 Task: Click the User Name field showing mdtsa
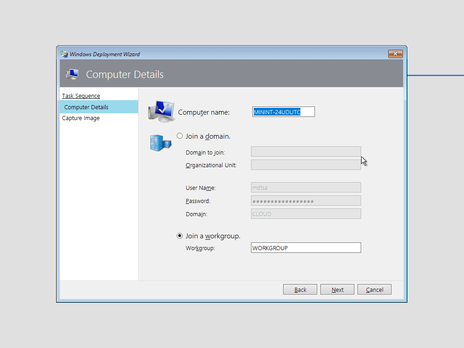pos(306,187)
